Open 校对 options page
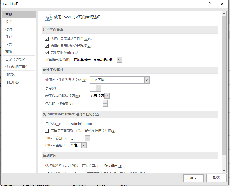 point(19,29)
